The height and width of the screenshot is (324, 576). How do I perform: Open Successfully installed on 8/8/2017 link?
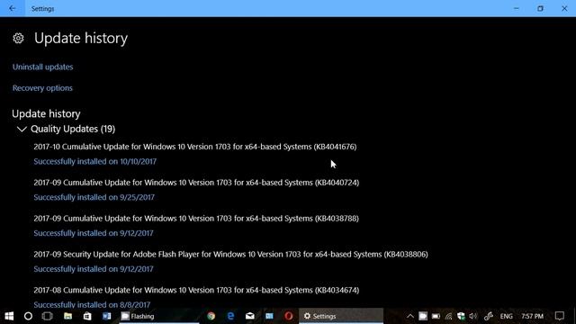click(x=92, y=304)
